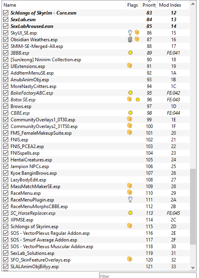Click the Mod Index column header
This screenshot has width=199, height=278.
pos(174,5)
